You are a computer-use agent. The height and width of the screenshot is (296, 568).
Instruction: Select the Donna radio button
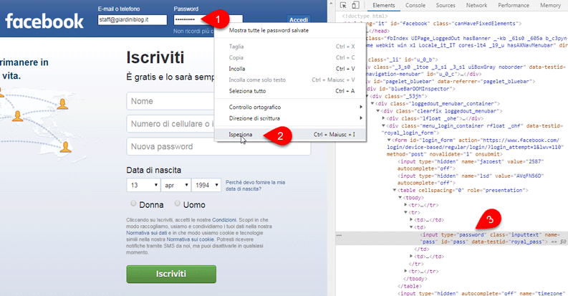(x=133, y=204)
